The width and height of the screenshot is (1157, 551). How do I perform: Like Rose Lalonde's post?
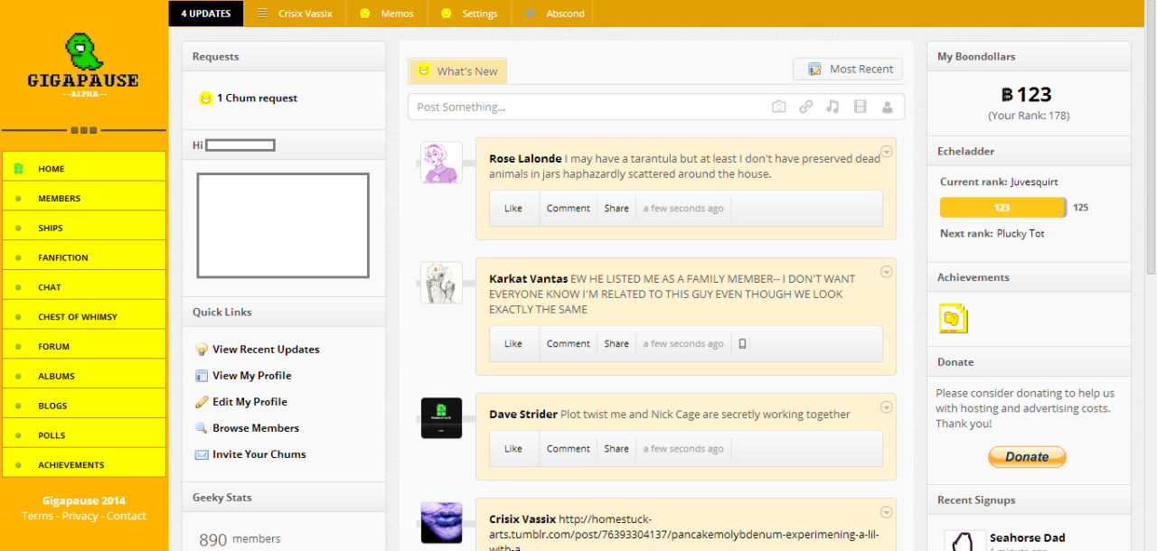(x=513, y=208)
